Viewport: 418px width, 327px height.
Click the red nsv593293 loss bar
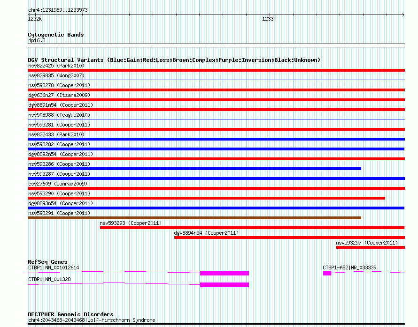[252, 228]
